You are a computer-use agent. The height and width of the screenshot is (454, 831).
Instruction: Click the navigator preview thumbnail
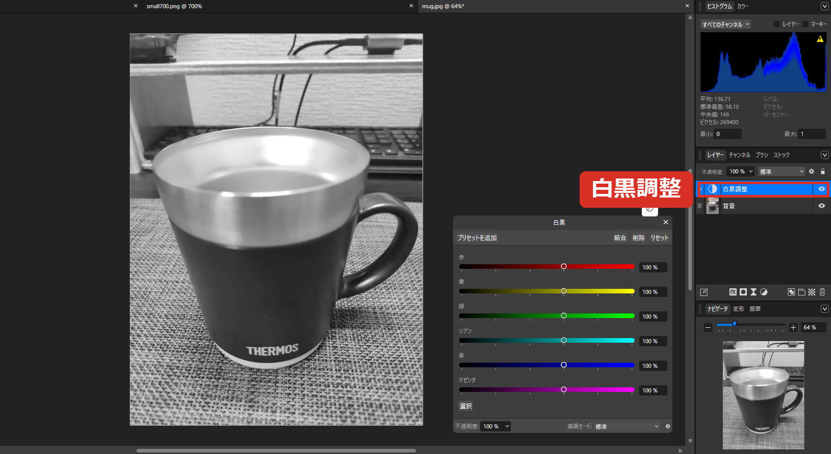763,395
